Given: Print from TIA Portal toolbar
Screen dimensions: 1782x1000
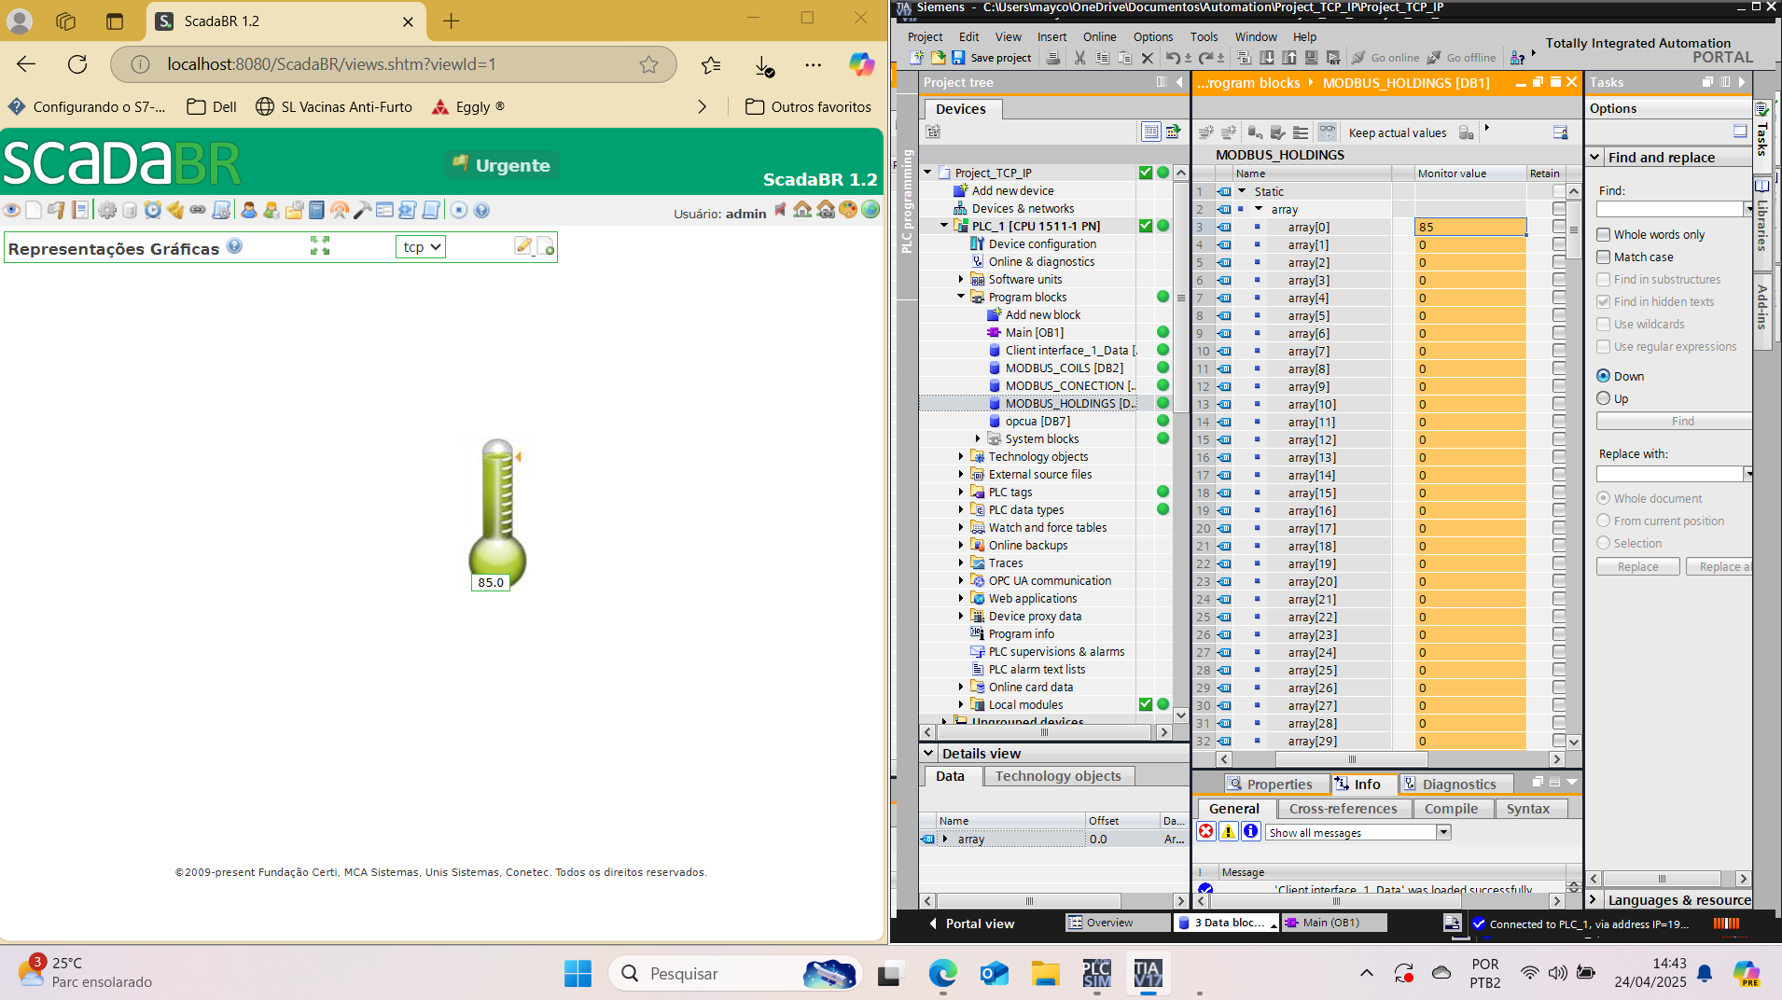Looking at the screenshot, I should click(x=1052, y=58).
